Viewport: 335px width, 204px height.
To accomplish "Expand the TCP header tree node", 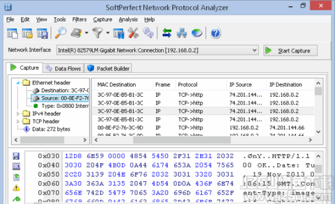I will (18, 121).
